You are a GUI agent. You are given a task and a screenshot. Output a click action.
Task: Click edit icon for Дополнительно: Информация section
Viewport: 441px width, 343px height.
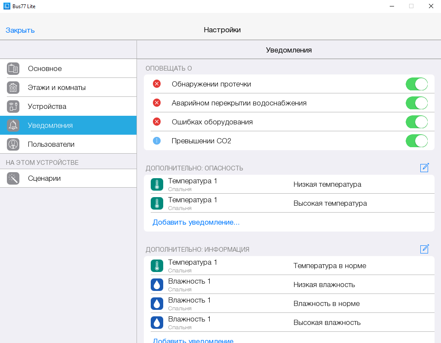point(424,249)
